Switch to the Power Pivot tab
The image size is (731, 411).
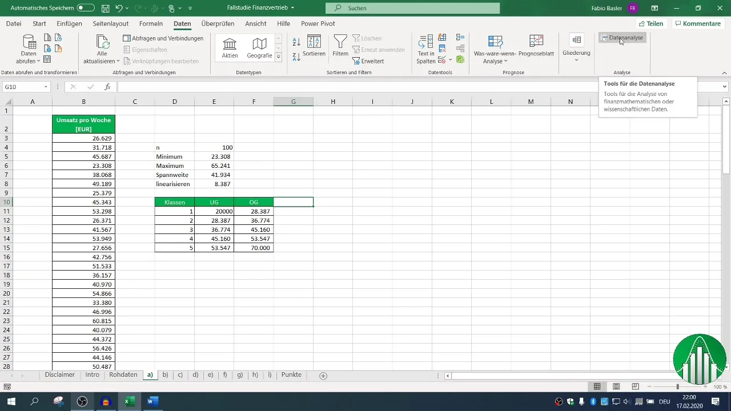pyautogui.click(x=318, y=24)
